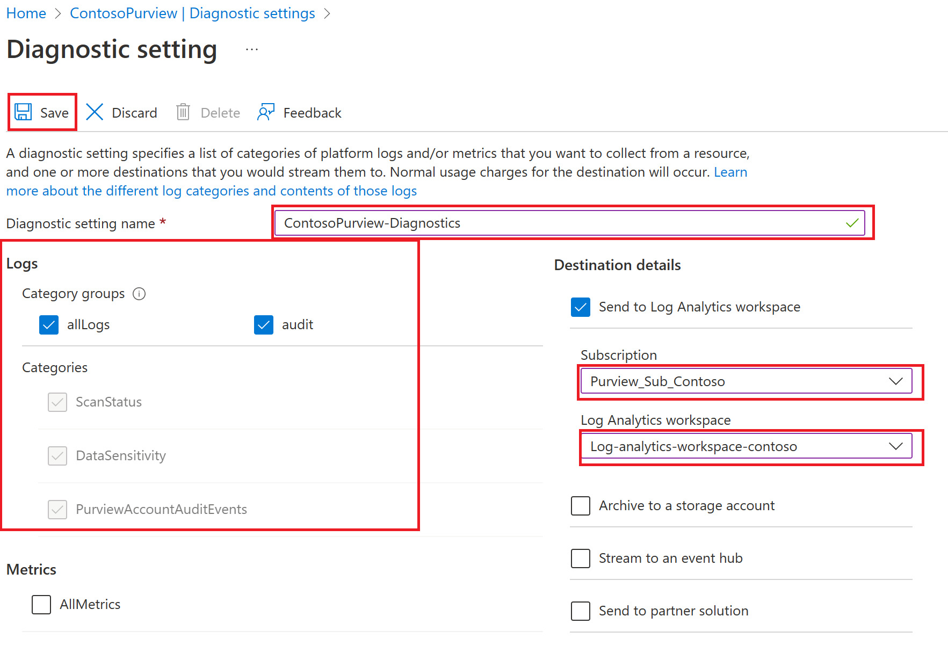Image resolution: width=948 pixels, height=660 pixels.
Task: Check Archive to a storage account
Action: pos(581,505)
